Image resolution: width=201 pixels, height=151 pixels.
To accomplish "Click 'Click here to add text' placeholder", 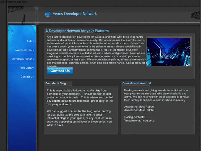I will [x=14, y=2].
